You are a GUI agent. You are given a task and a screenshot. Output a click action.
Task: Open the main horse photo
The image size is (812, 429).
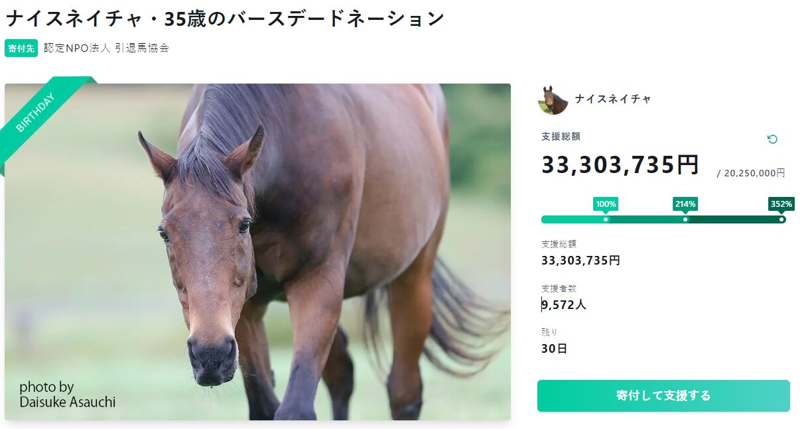tap(299, 252)
